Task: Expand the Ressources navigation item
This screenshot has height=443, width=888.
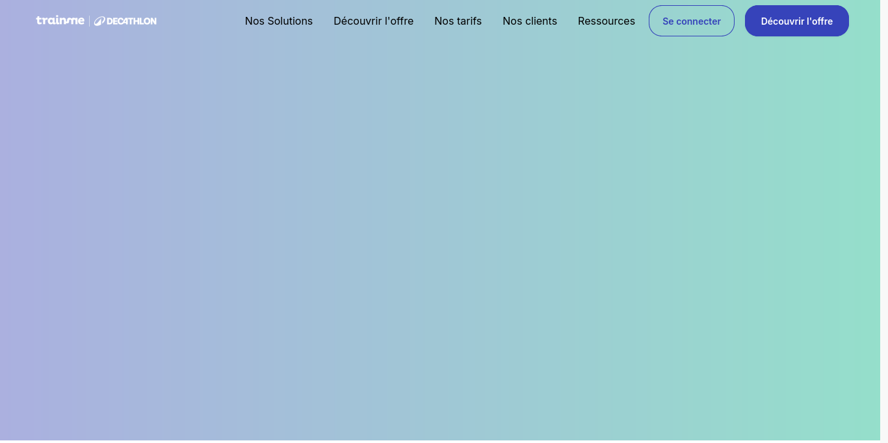Action: (x=607, y=21)
